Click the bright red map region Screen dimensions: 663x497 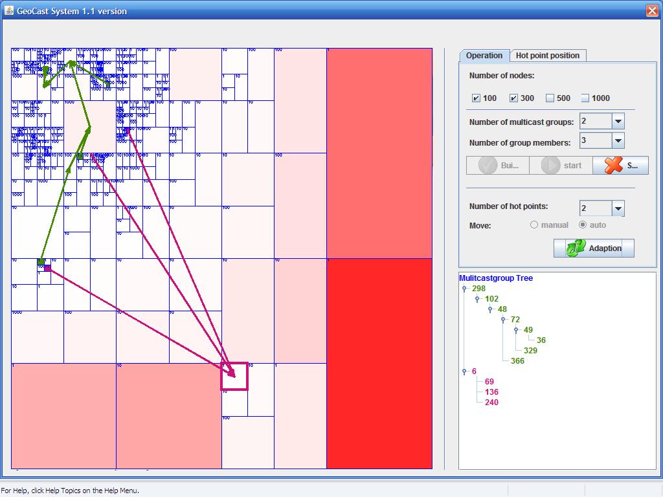point(379,362)
